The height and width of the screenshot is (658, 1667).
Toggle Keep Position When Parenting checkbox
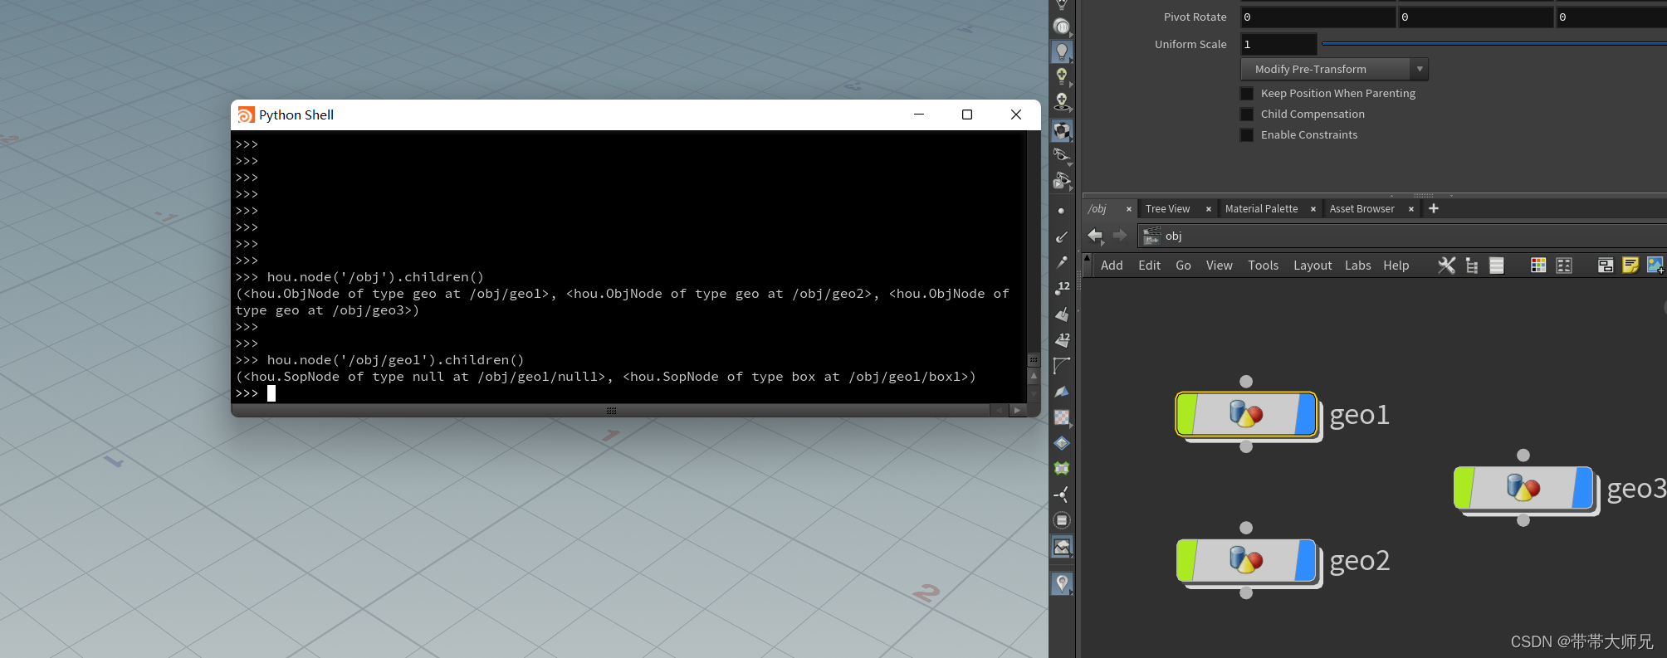pyautogui.click(x=1247, y=94)
